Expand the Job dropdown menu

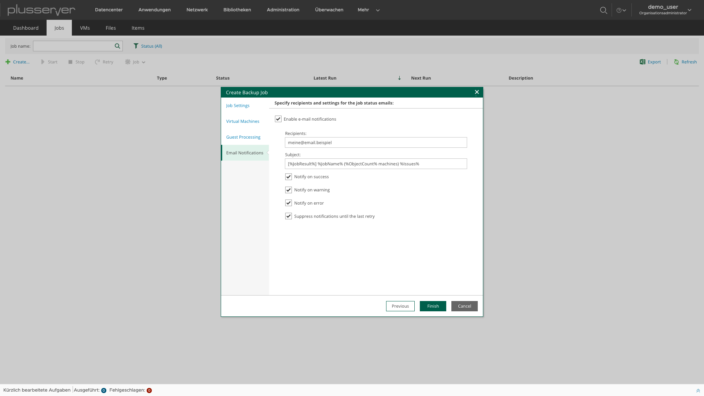(x=136, y=62)
